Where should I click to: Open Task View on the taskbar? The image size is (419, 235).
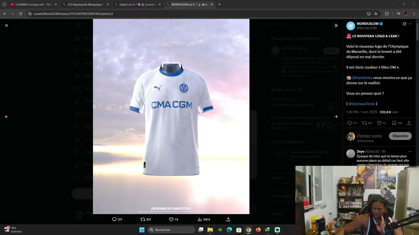tap(201, 230)
